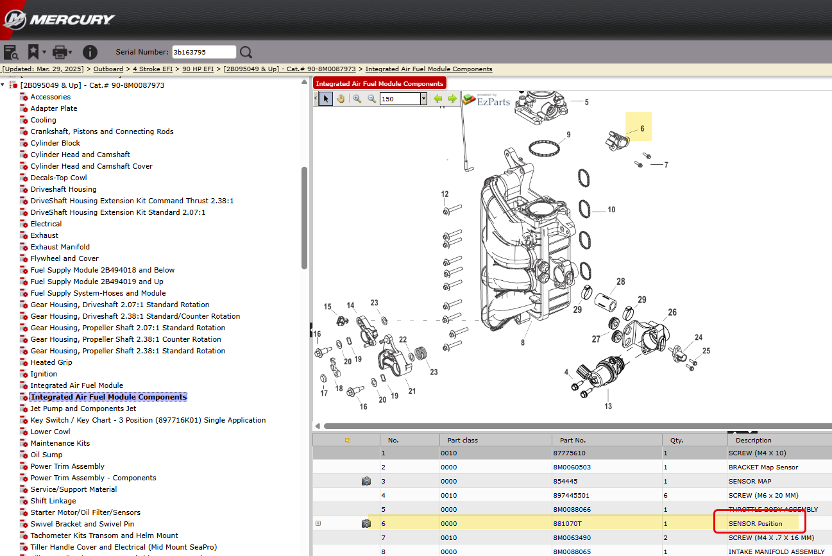Click the Outboard breadcrumb link

coord(108,69)
